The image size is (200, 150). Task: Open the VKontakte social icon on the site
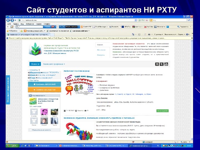point(157,64)
